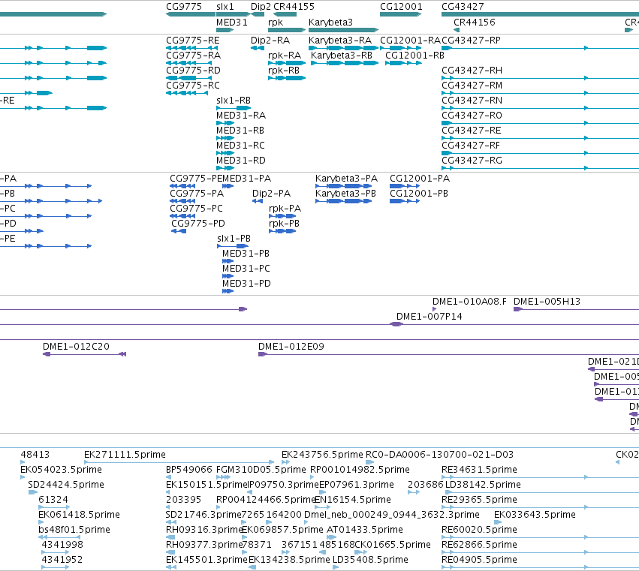Select EST LD38142.5prime
Image resolution: width=639 pixels, height=571 pixels.
483,485
